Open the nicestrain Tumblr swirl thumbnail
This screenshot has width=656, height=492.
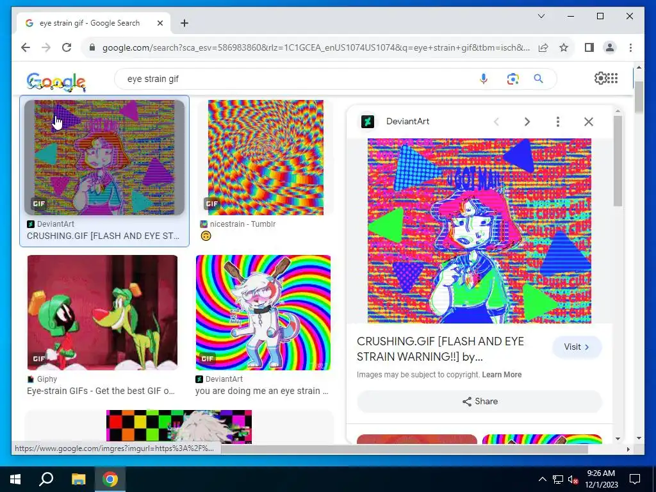point(266,158)
